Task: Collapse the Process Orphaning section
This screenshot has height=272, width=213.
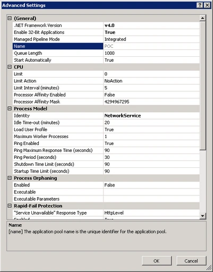Action: pyautogui.click(x=10, y=178)
